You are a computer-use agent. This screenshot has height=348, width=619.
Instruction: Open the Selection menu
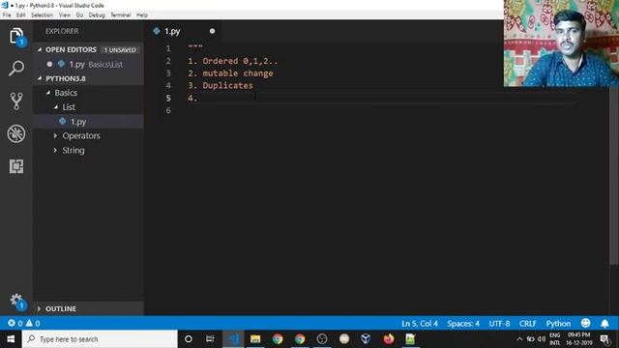point(43,15)
